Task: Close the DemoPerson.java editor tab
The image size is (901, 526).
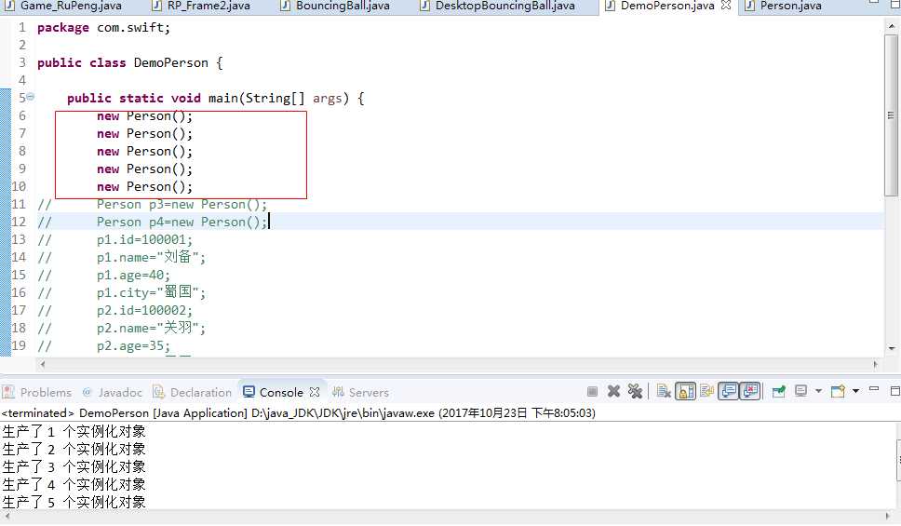Action: [x=726, y=6]
